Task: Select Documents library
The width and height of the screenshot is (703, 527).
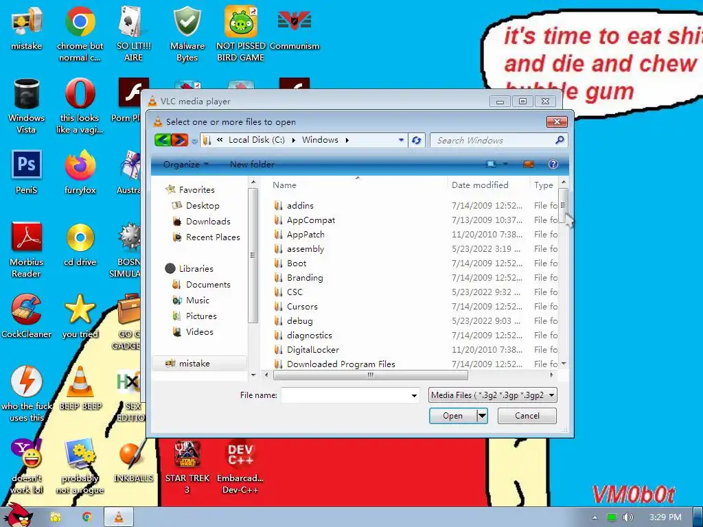Action: click(x=202, y=285)
